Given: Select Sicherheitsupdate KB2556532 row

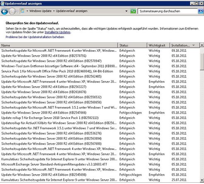Looking at the screenshot, I should [x=100, y=97].
